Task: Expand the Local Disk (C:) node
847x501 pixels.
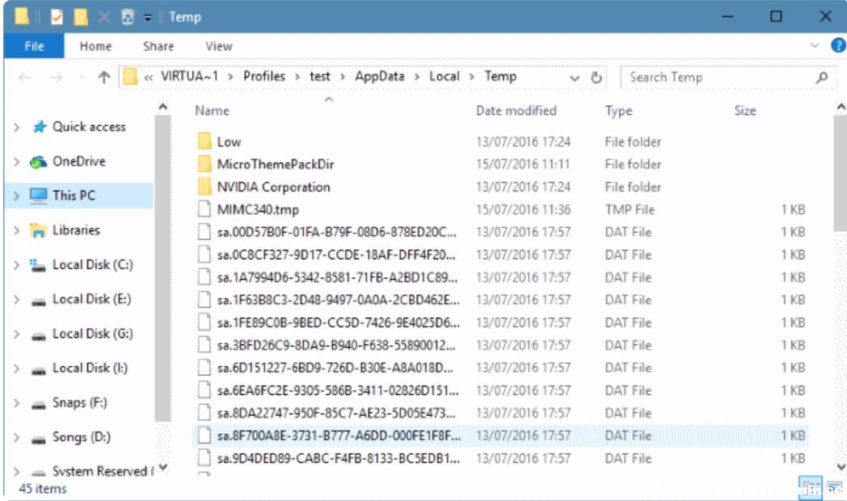Action: 17,266
